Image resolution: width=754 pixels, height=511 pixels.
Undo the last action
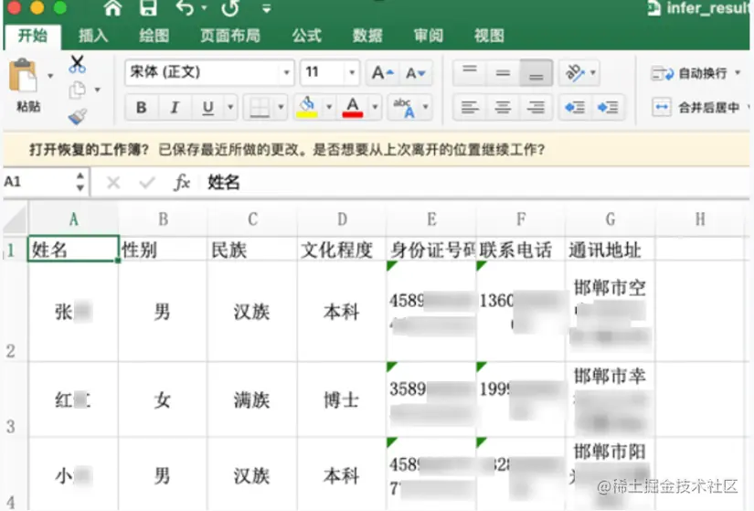[185, 8]
